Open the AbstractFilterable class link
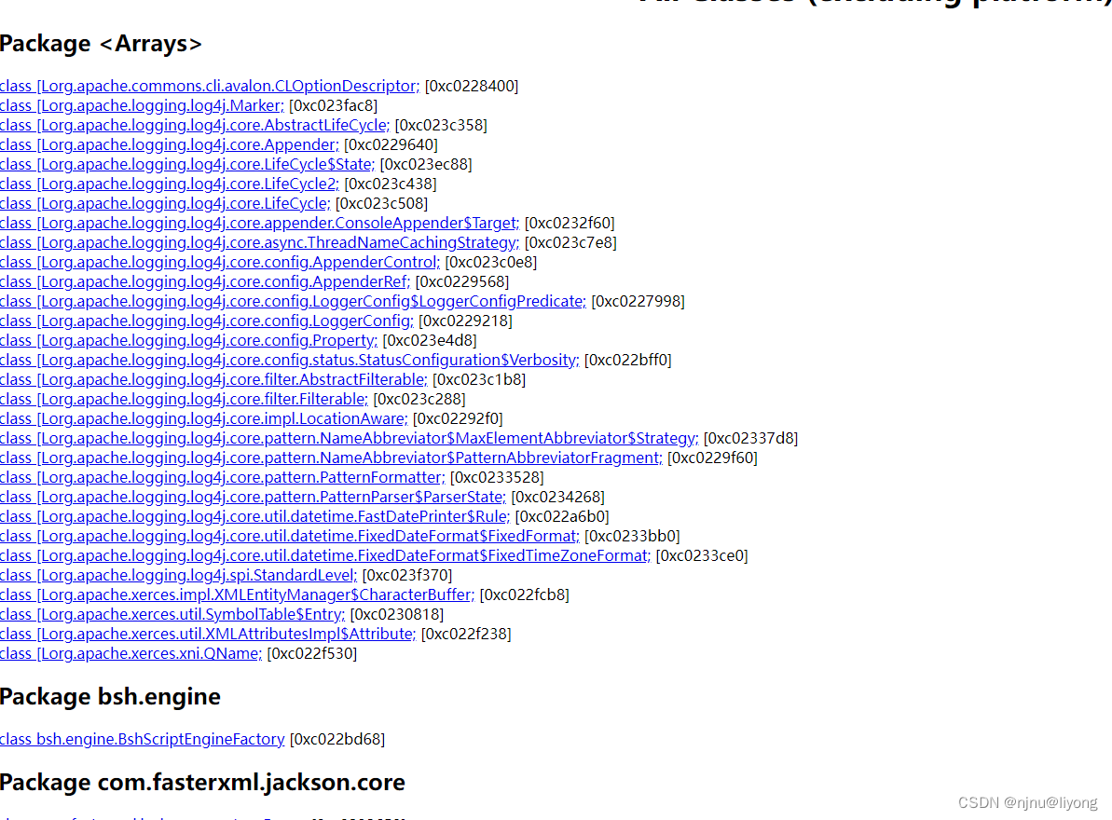The image size is (1112, 820). pos(213,380)
